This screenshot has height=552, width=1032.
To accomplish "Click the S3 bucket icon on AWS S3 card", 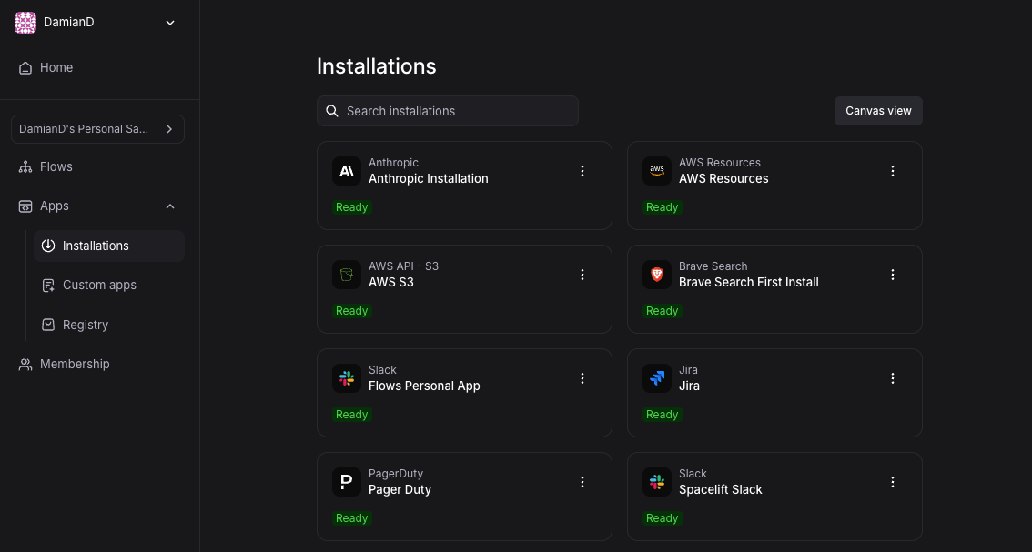I will (x=347, y=275).
